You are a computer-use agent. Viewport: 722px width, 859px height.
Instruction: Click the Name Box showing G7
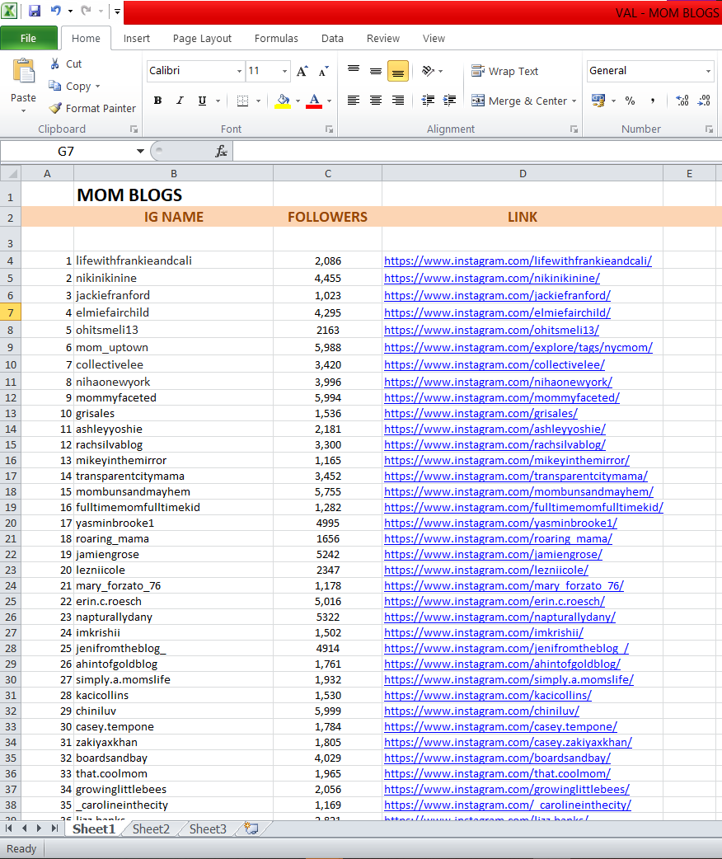(66, 151)
